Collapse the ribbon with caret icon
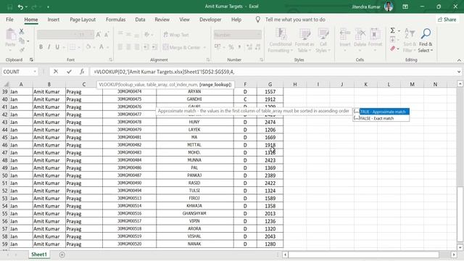Viewport: 464px width, 261px height. (x=459, y=60)
